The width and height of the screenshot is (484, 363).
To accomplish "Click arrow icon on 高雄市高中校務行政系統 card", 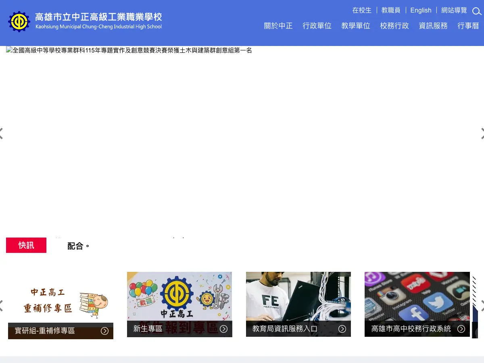I will pyautogui.click(x=461, y=329).
